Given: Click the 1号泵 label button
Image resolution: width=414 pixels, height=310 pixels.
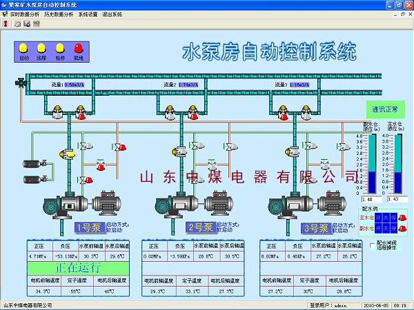Looking at the screenshot, I should tap(88, 227).
